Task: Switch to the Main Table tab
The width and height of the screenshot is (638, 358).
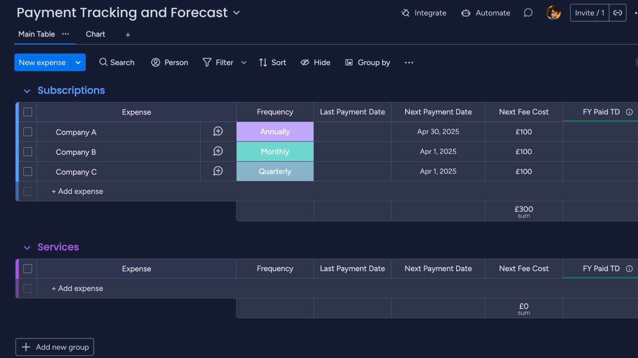Action: tap(37, 34)
